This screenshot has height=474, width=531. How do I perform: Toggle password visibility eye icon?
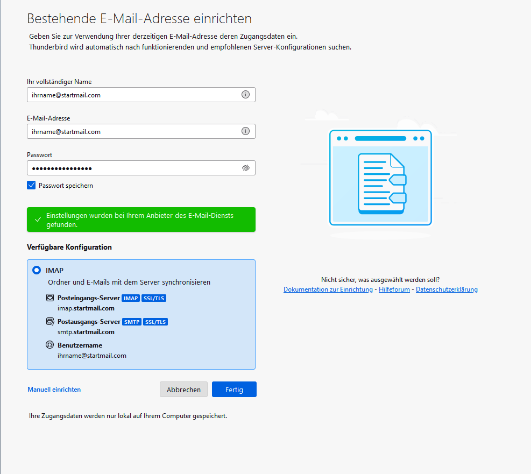(245, 168)
